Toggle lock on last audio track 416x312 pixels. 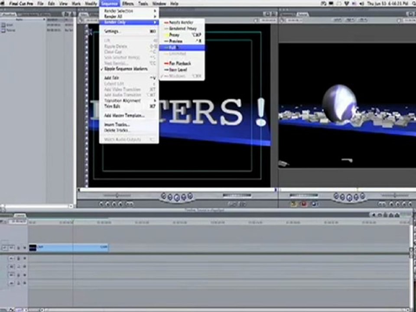point(18,283)
